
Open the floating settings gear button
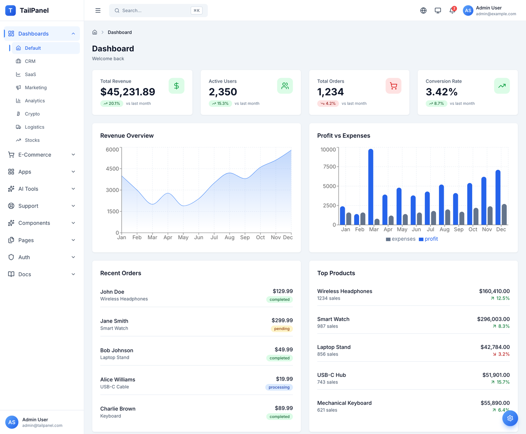tap(510, 418)
